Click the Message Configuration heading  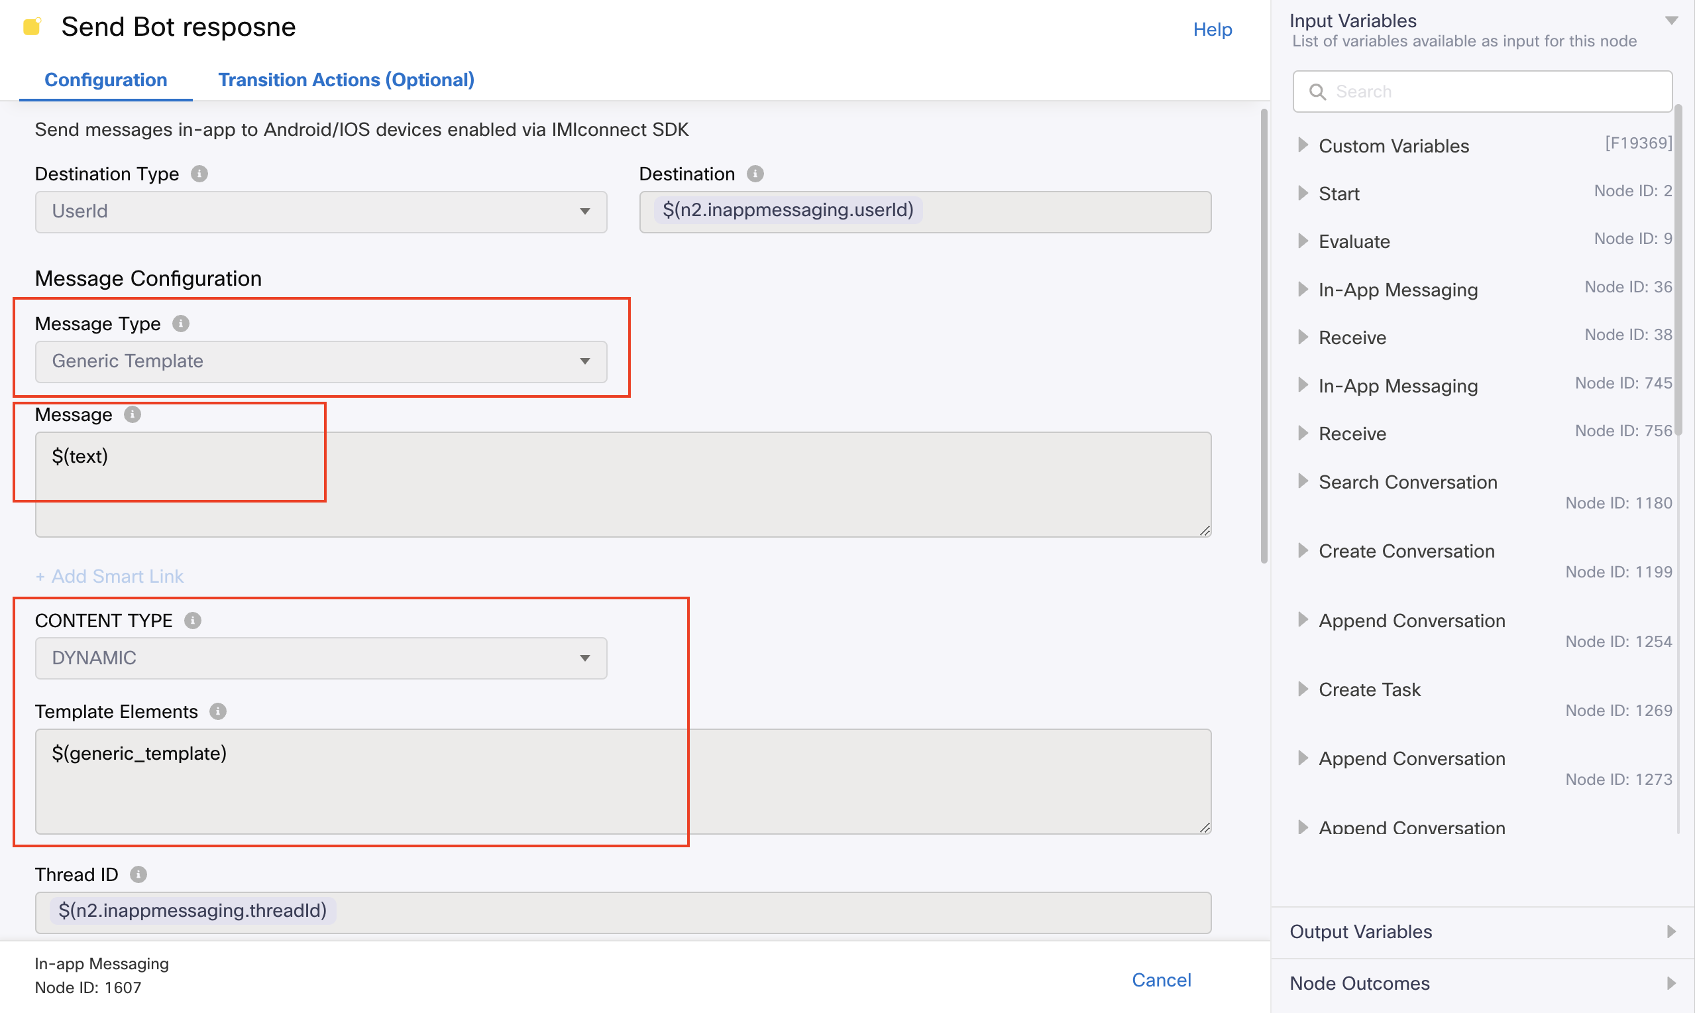tap(148, 278)
